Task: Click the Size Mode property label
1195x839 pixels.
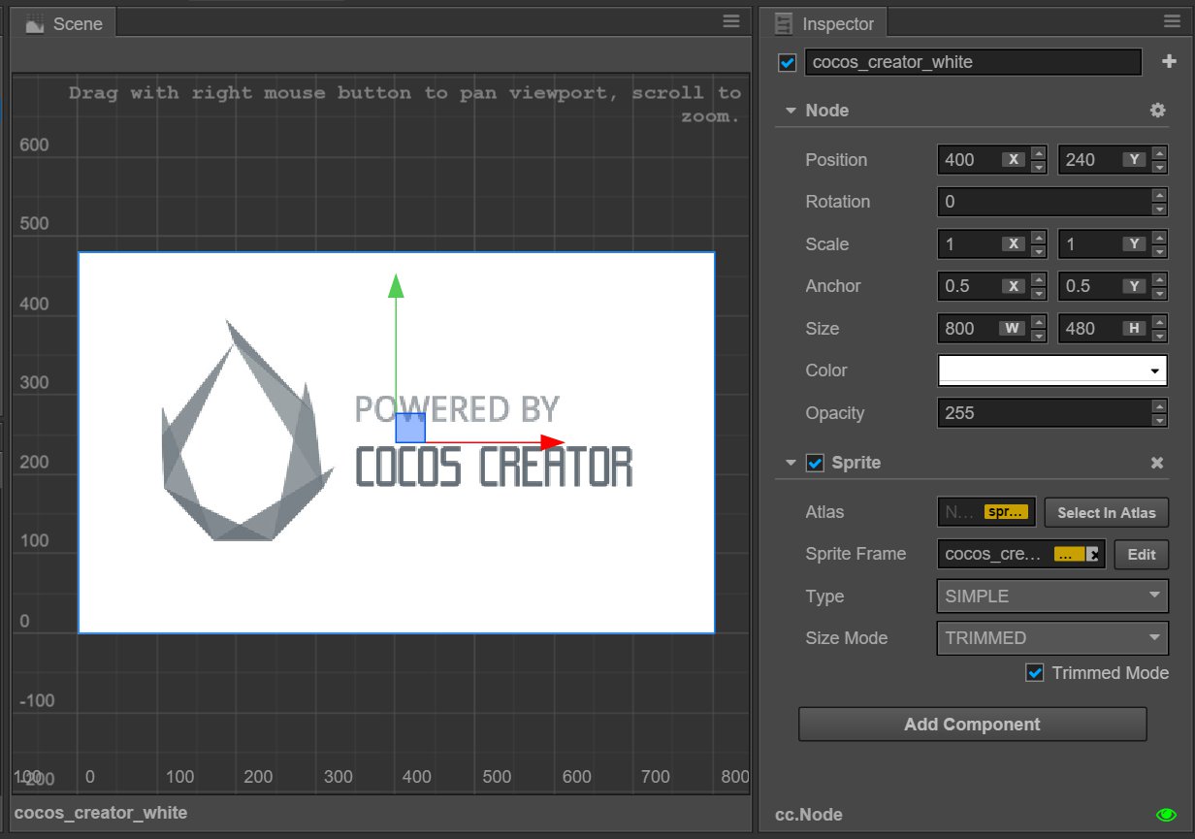Action: point(846,638)
